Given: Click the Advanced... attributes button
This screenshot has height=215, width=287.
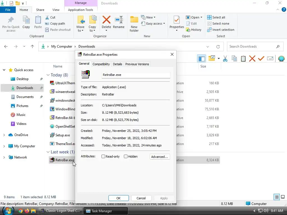Looking at the screenshot, I should point(159,157).
